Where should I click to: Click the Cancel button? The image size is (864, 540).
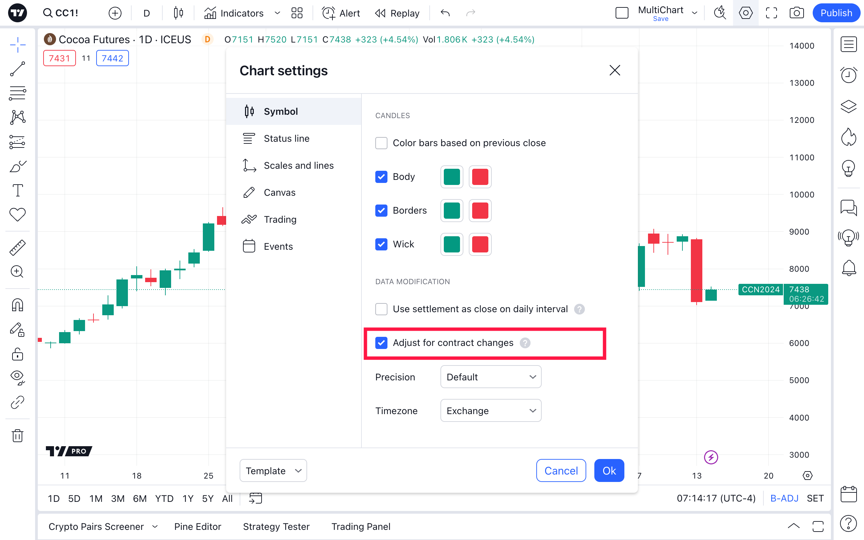point(561,471)
